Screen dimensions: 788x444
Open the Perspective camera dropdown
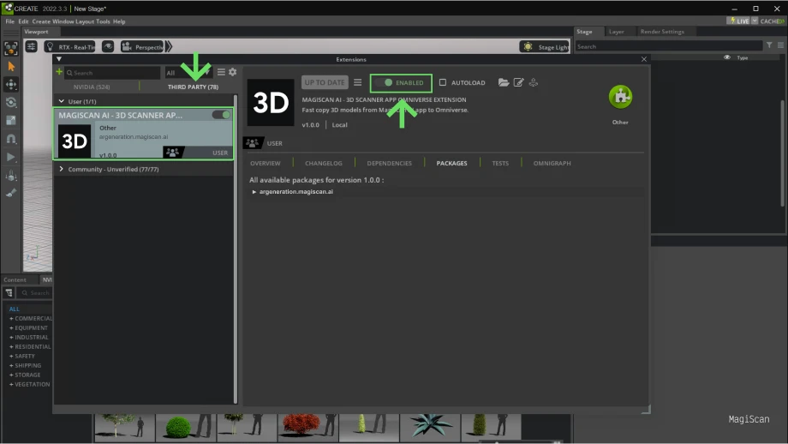coord(142,47)
